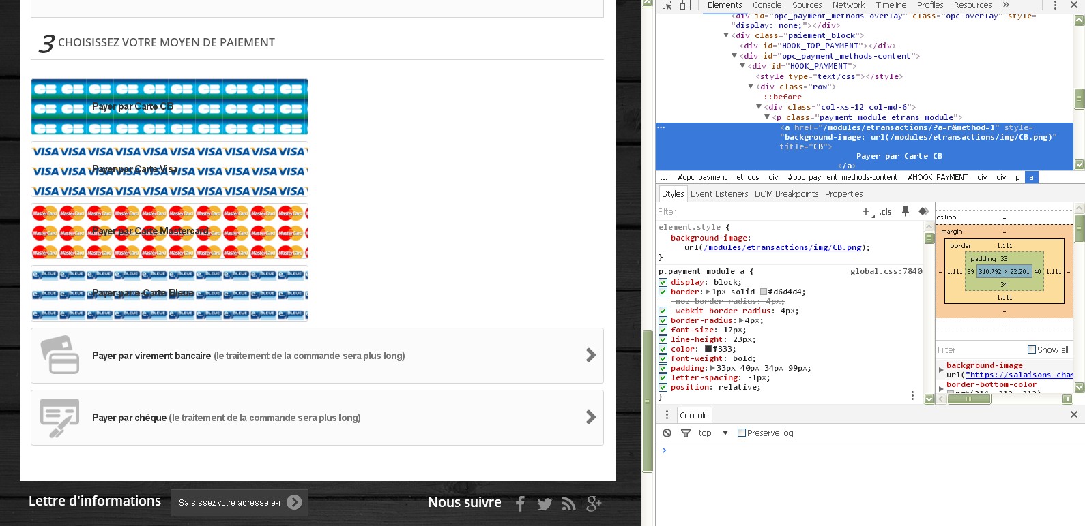
Task: Click the bank card icon for virement bancaire
Action: [x=60, y=355]
